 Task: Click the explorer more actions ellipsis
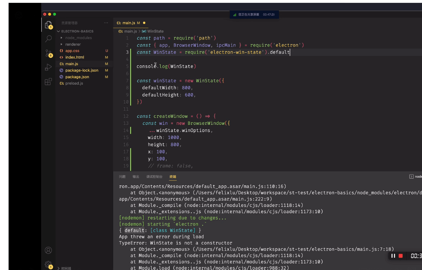pyautogui.click(x=106, y=23)
